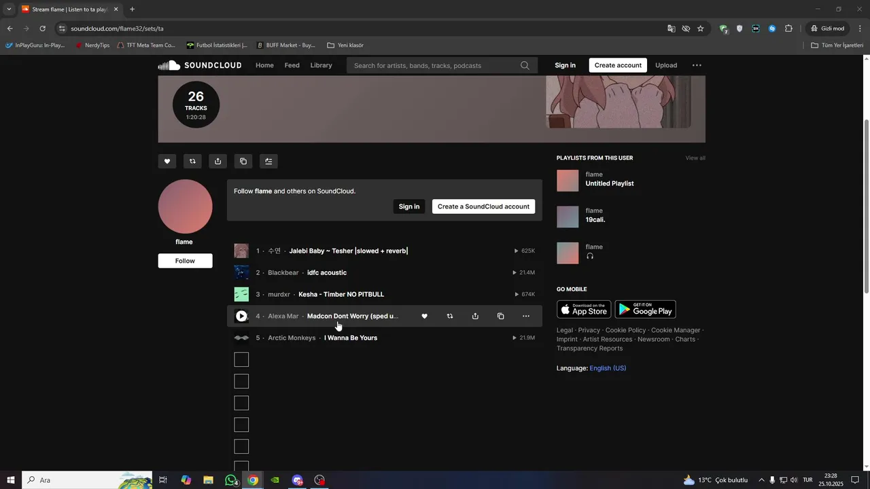Click the search magnifier icon
870x489 pixels.
point(525,65)
